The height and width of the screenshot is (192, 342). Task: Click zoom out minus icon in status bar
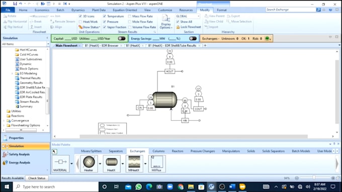pyautogui.click(x=297, y=178)
